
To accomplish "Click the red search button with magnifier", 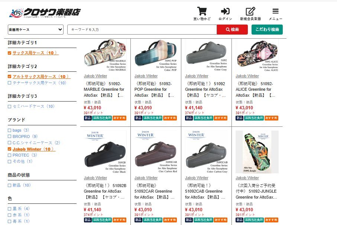I will [x=232, y=29].
